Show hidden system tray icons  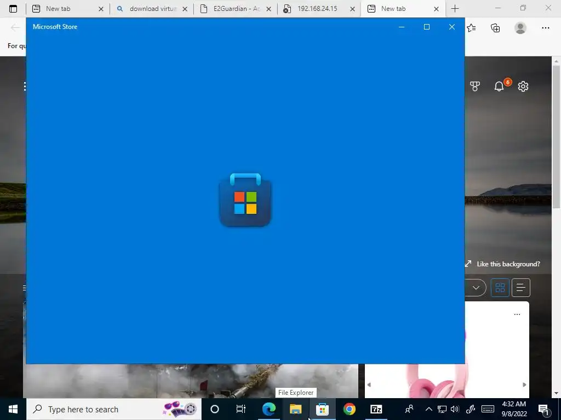pos(428,409)
